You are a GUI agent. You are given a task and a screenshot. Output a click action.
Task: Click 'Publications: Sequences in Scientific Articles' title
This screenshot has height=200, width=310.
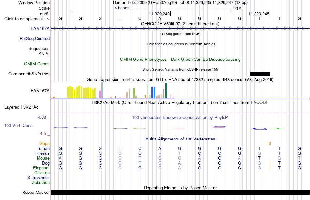180,44
